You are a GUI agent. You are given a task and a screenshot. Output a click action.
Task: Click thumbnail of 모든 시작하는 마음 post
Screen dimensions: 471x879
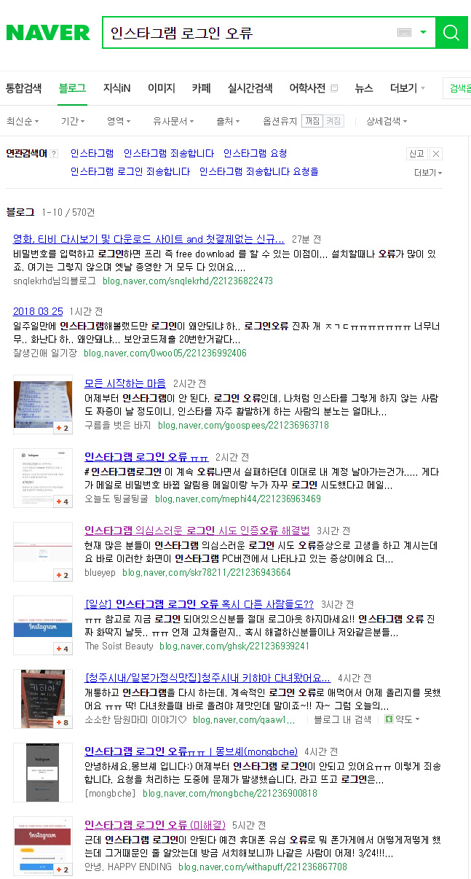pos(43,405)
